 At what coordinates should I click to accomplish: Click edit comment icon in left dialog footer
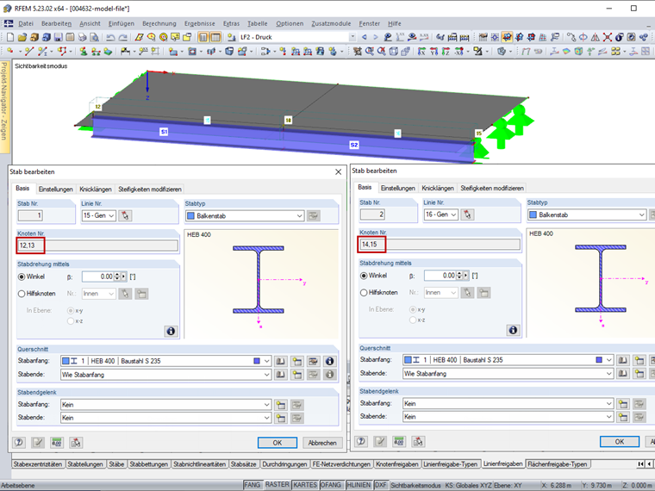38,443
